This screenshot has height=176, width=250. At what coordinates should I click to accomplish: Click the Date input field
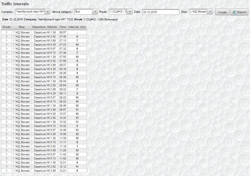(161, 12)
